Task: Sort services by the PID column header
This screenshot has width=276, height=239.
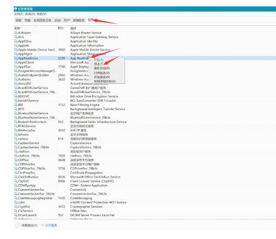Action: [60, 28]
